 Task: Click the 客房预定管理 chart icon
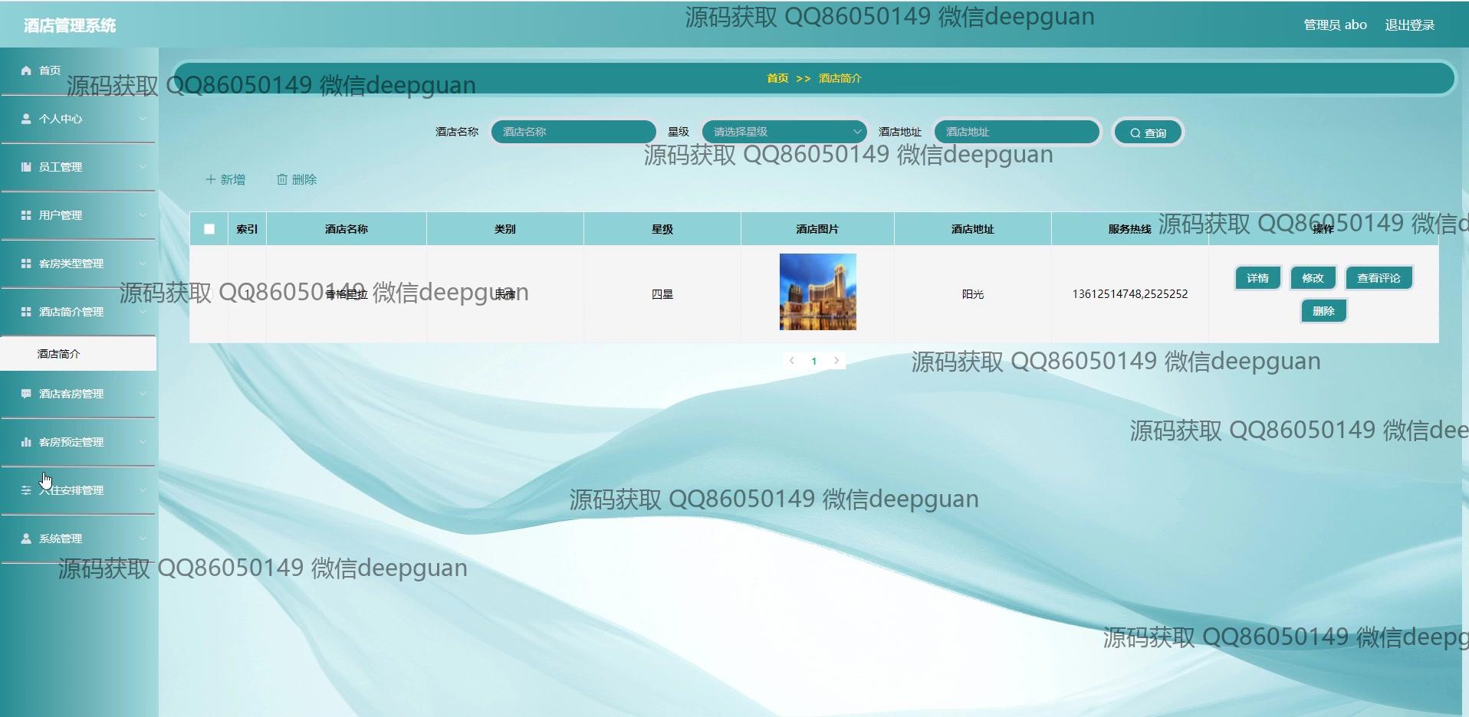click(x=25, y=442)
